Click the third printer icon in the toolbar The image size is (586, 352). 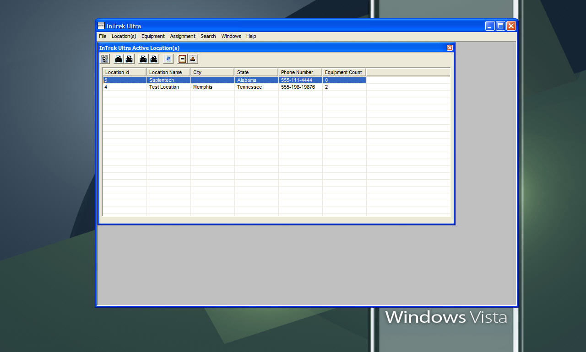[143, 59]
